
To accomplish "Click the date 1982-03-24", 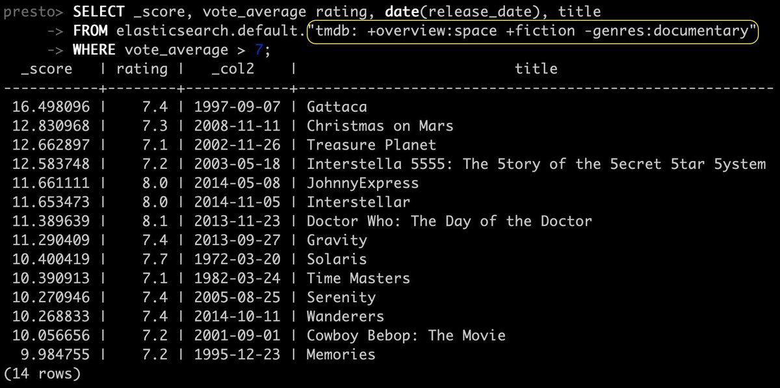I will 237,278.
